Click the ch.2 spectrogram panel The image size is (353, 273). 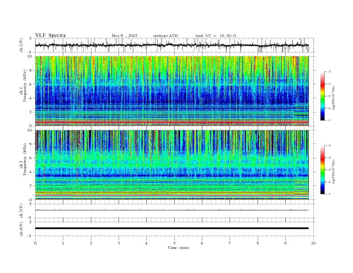click(172, 165)
